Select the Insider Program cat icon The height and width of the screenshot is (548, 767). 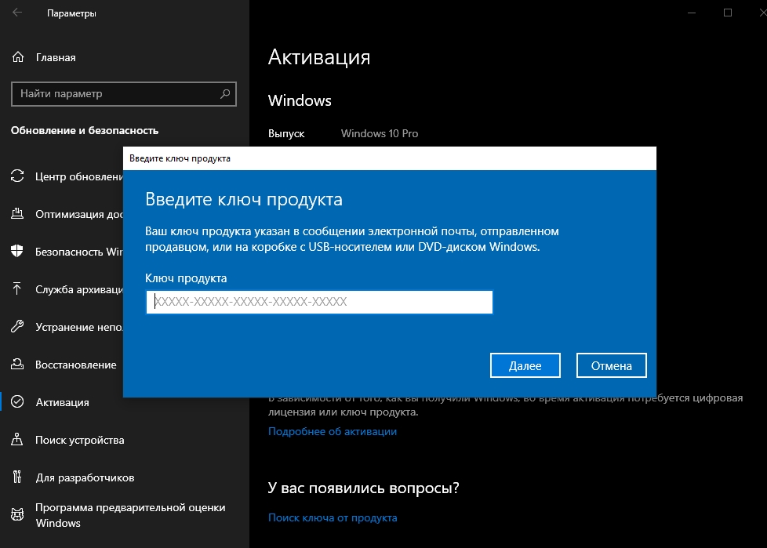[x=17, y=515]
